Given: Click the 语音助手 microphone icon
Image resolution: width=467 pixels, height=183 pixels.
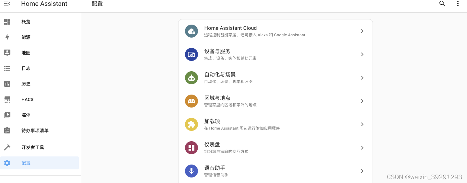Looking at the screenshot, I should click(x=191, y=171).
